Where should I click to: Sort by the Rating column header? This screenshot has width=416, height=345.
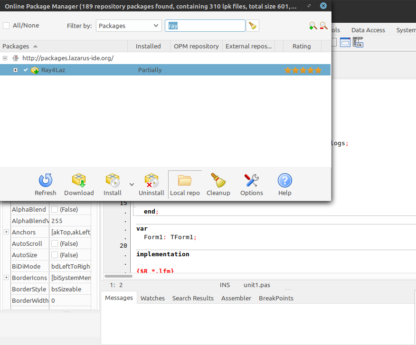click(302, 46)
